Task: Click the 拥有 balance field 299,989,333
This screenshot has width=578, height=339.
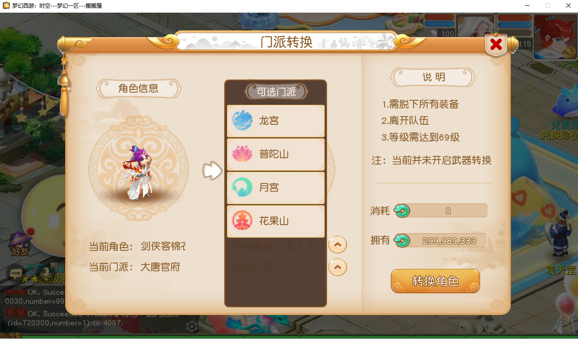Action: pyautogui.click(x=441, y=240)
